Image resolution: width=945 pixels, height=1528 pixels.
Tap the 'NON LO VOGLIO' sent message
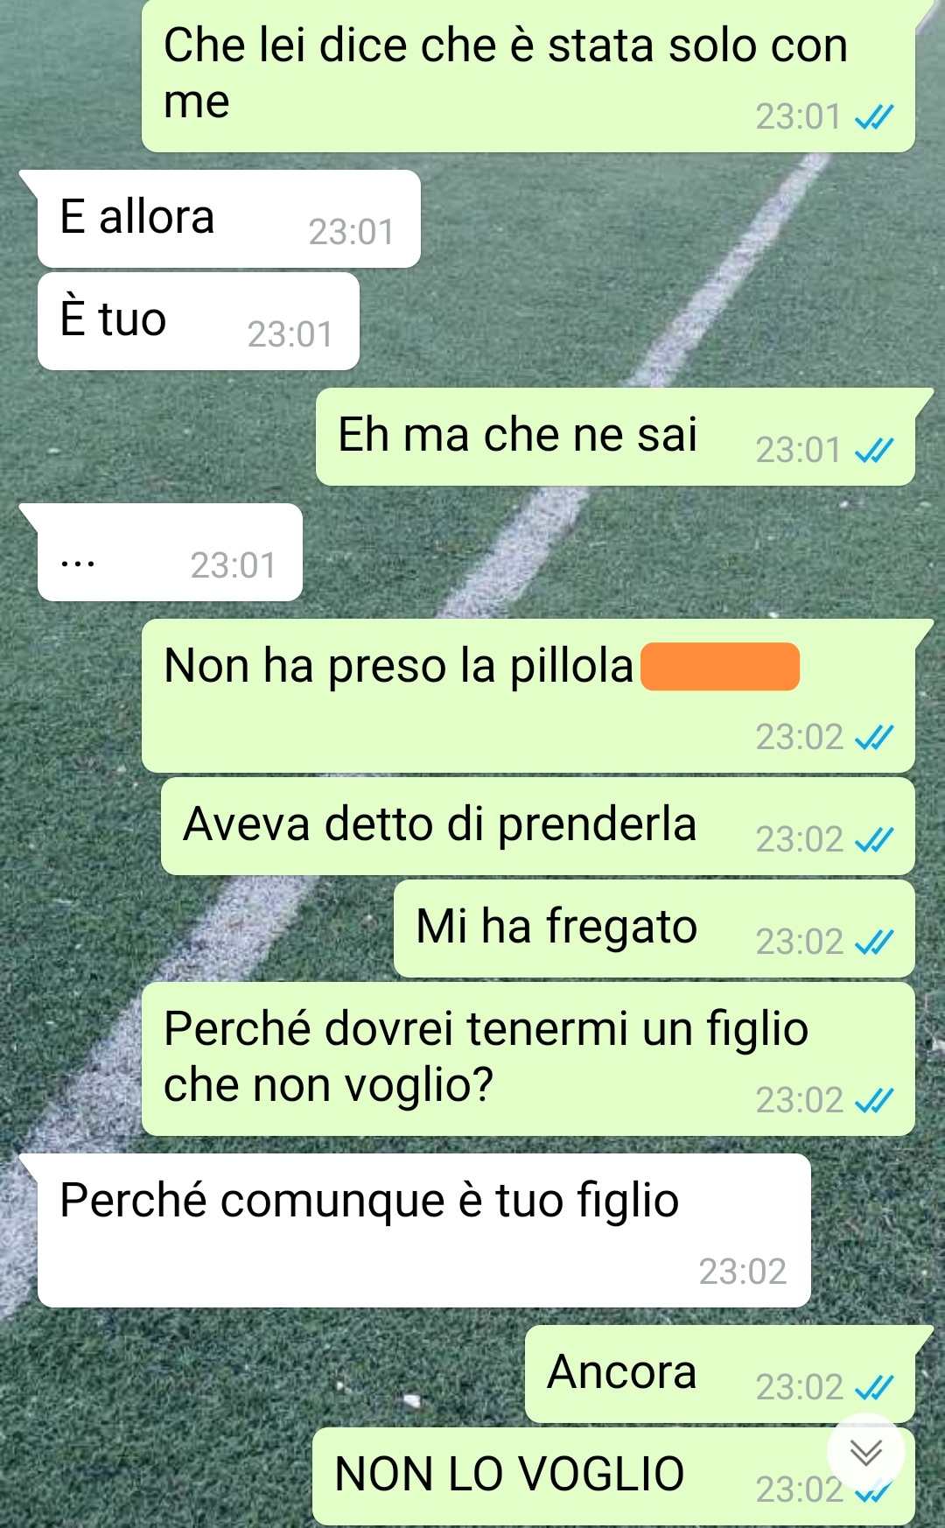[x=613, y=1476]
